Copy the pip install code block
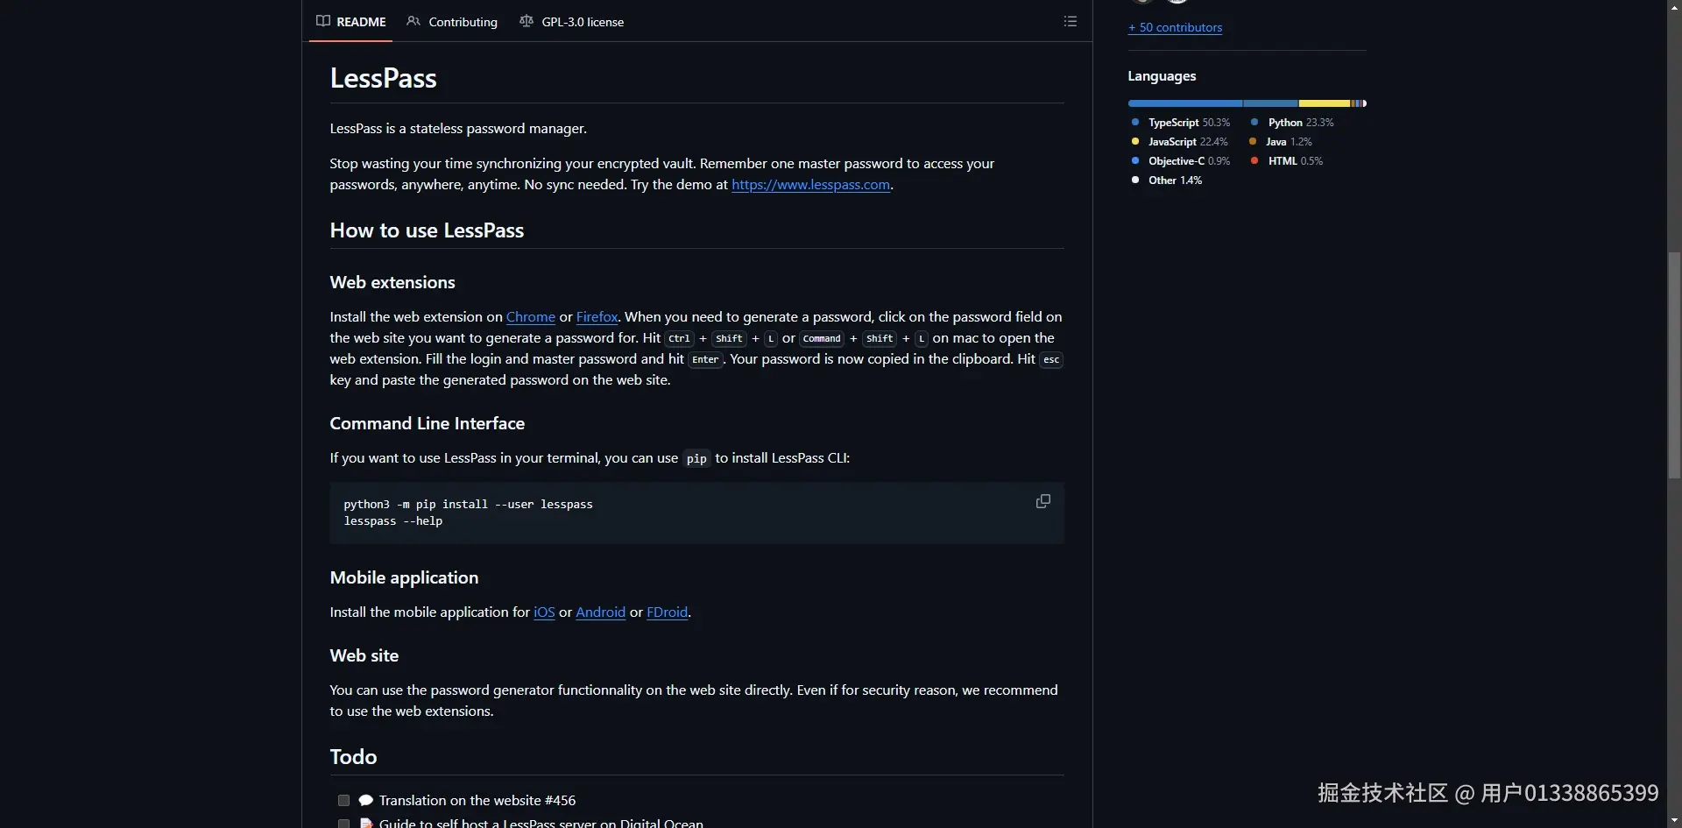1682x828 pixels. [x=1042, y=501]
